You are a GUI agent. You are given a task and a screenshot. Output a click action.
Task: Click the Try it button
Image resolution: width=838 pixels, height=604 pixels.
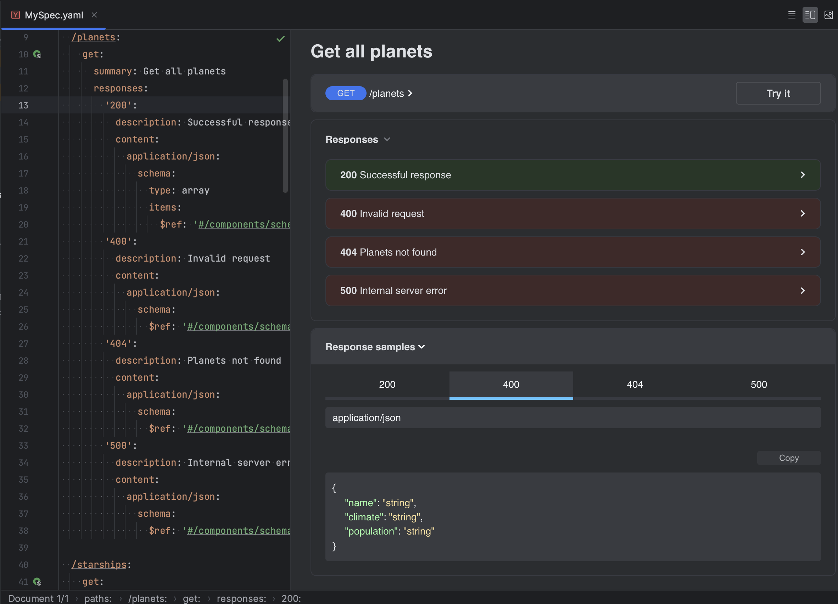pos(778,93)
